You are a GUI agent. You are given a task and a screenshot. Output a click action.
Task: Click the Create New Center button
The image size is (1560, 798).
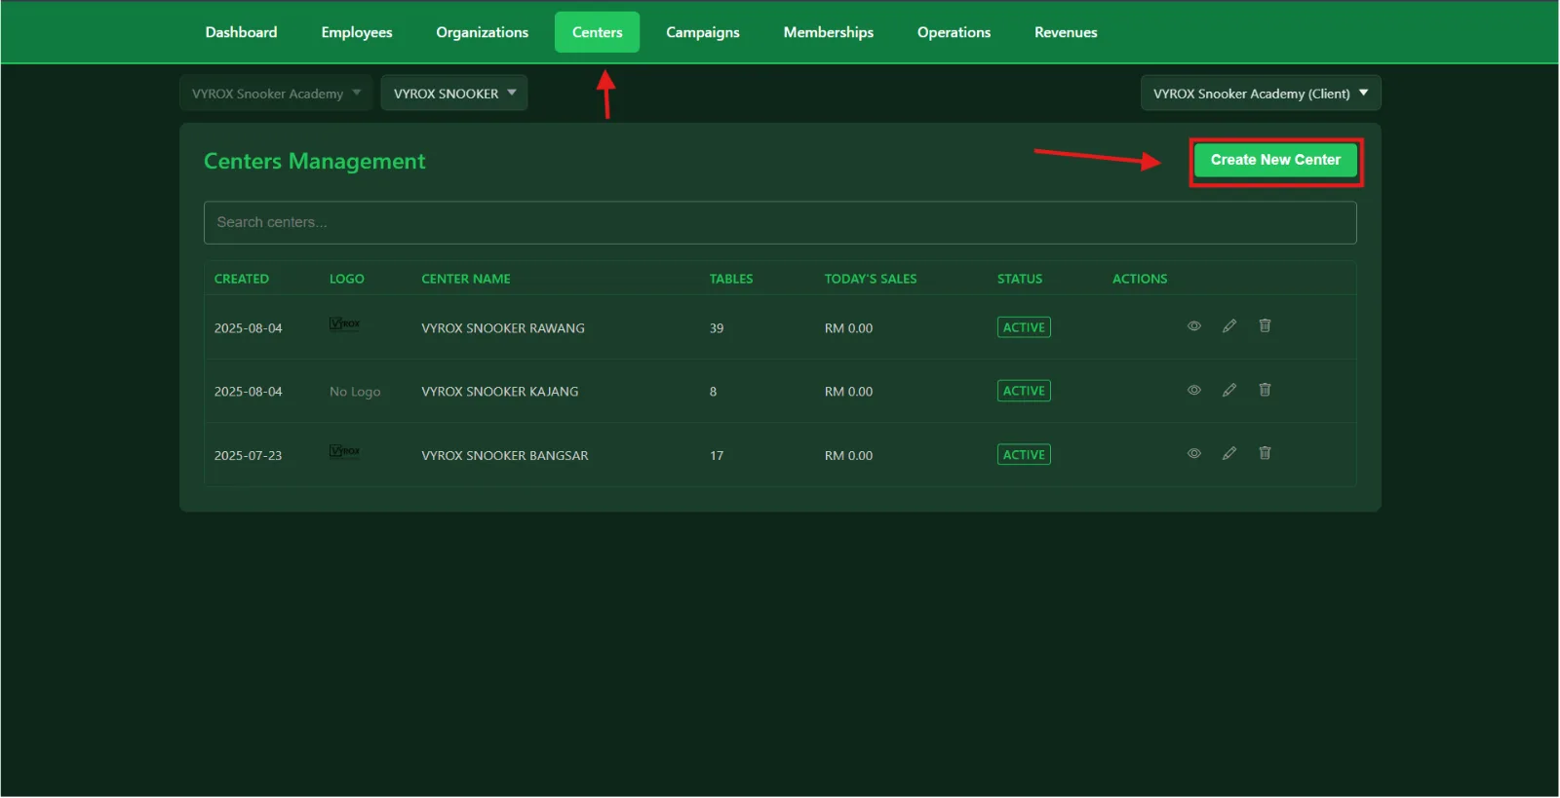(1275, 161)
